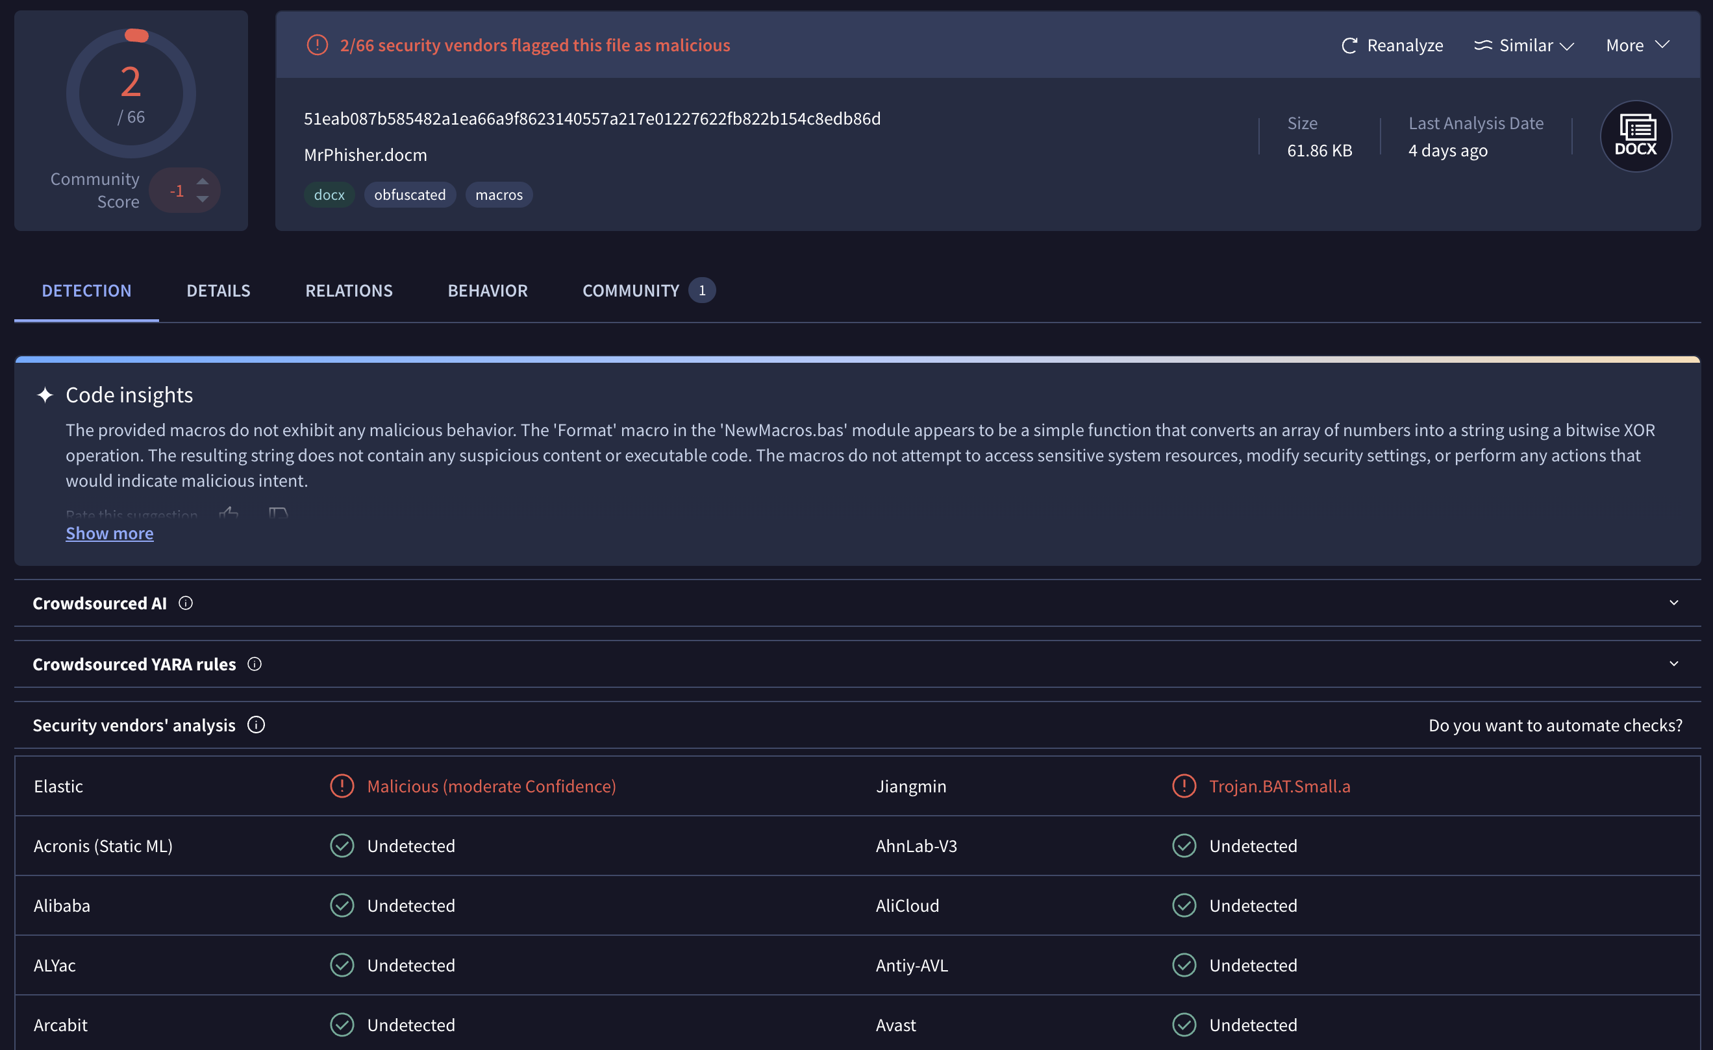The image size is (1713, 1050).
Task: Expand the Crowdsourced AI section
Action: coord(1673,603)
